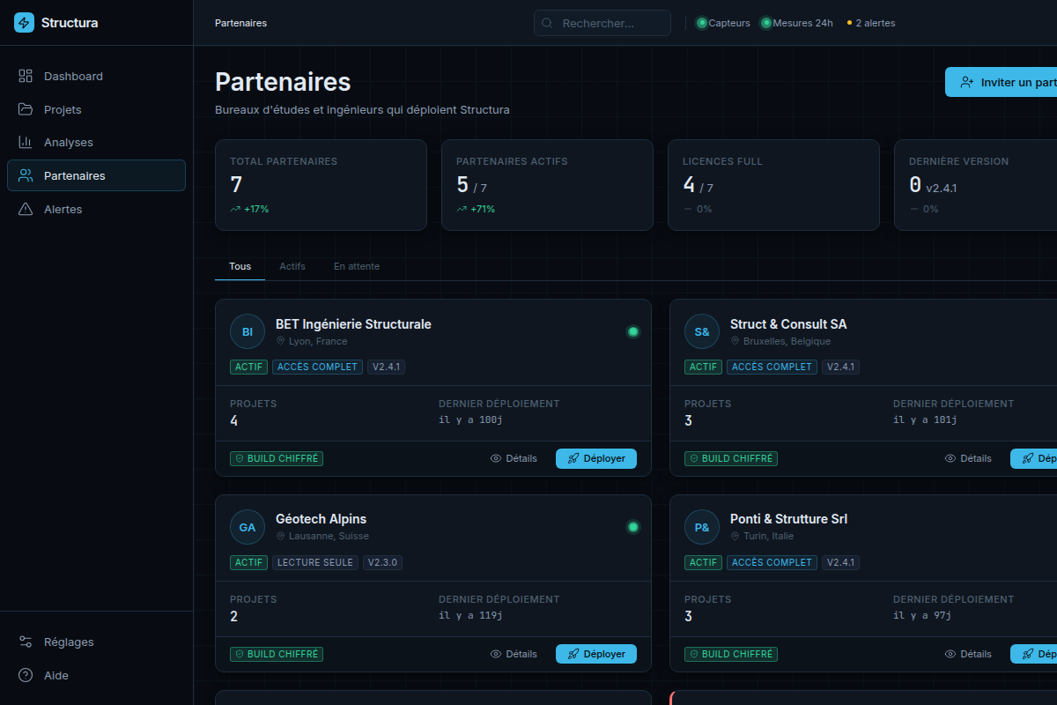Click the GA avatar of Géotech Alpins
This screenshot has height=705, width=1057.
coord(248,528)
